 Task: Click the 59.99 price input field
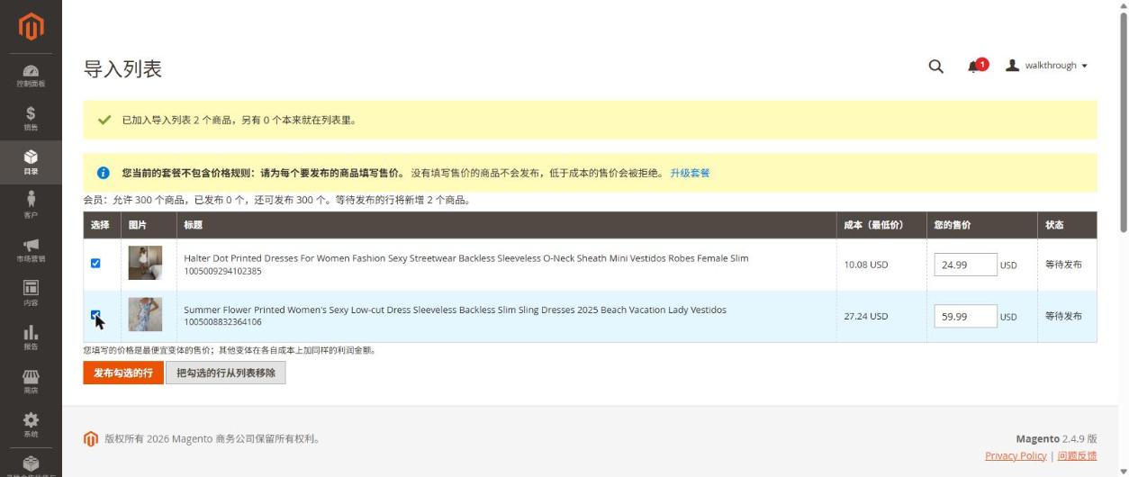(965, 316)
